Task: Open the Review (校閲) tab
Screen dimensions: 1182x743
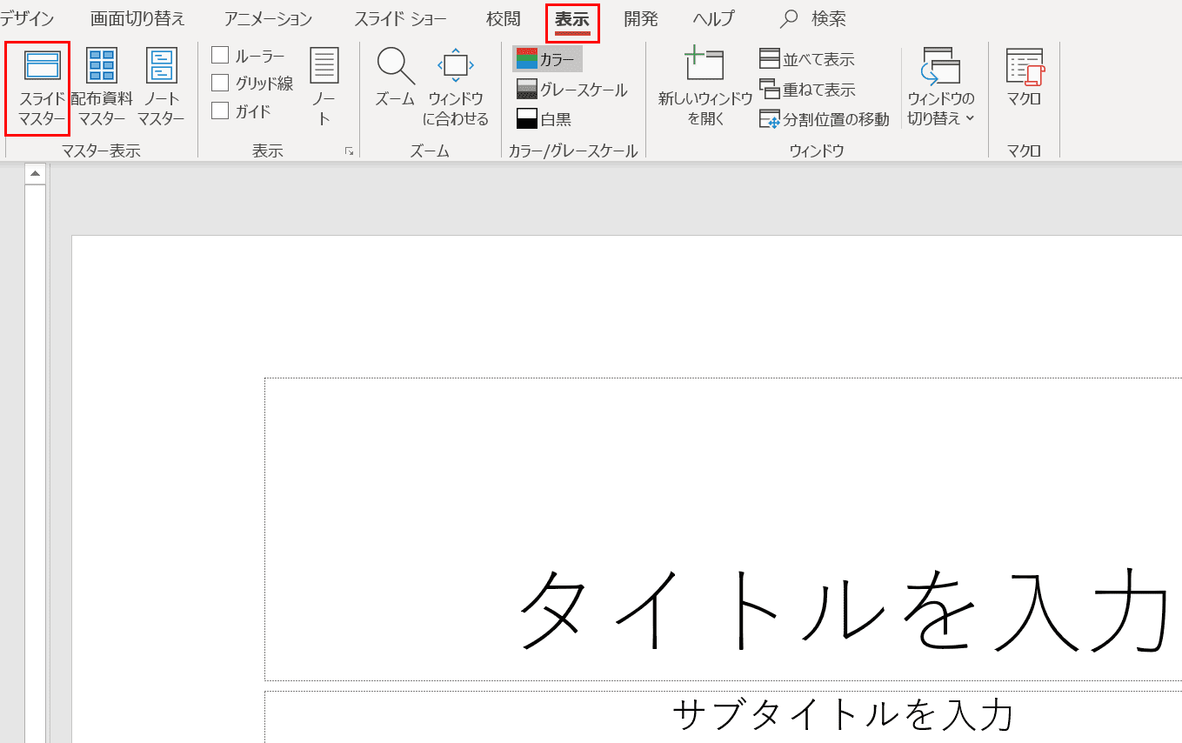Action: (x=504, y=18)
